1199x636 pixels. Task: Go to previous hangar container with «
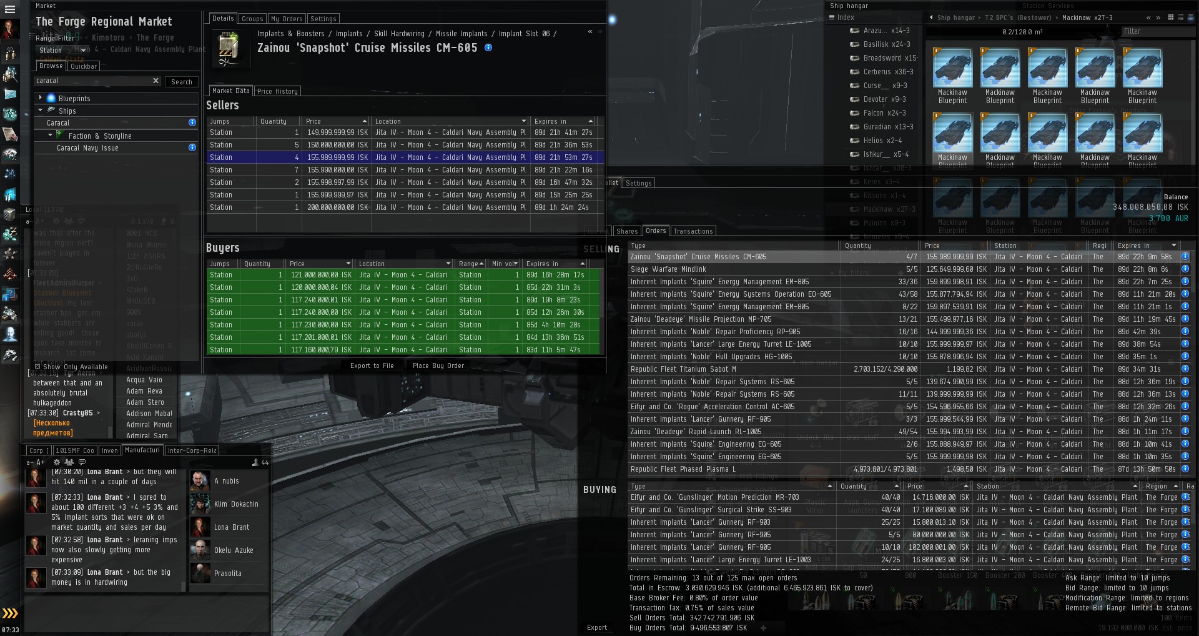pos(1148,17)
